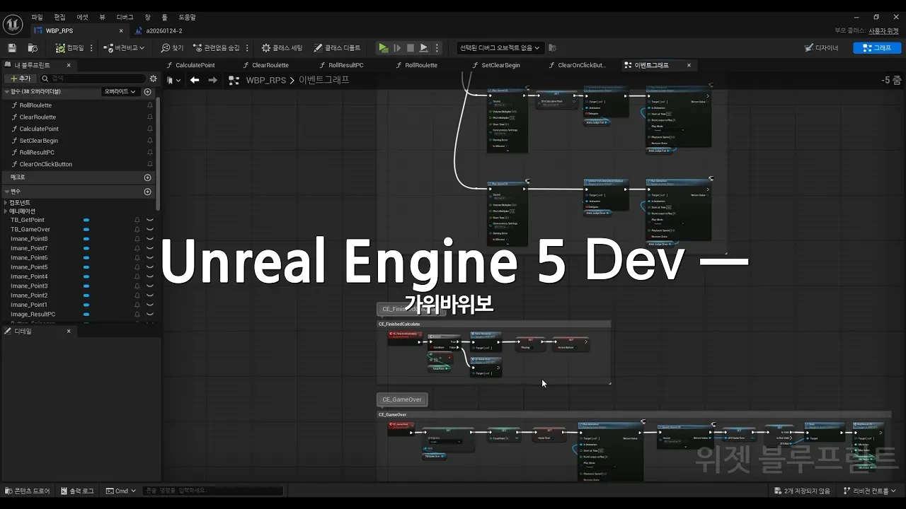This screenshot has height=509, width=906.
Task: Click type color pill of Imane_Point3
Action: coord(86,286)
